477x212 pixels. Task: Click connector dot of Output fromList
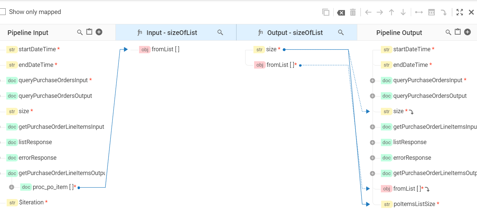click(300, 65)
